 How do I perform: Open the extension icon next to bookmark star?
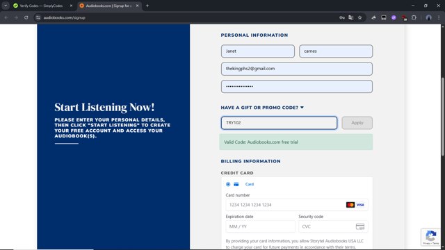pos(373,17)
